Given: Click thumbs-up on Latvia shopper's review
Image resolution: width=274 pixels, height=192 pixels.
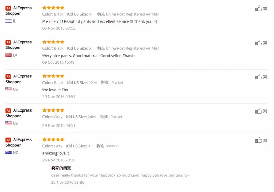Looking at the screenshot, I should coord(259,43).
